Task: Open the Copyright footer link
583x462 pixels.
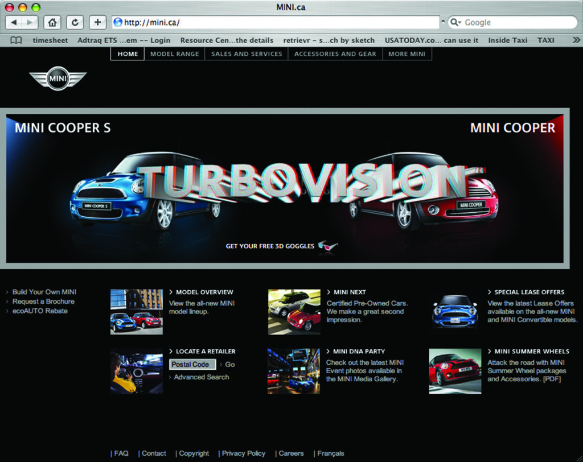Action: click(194, 453)
